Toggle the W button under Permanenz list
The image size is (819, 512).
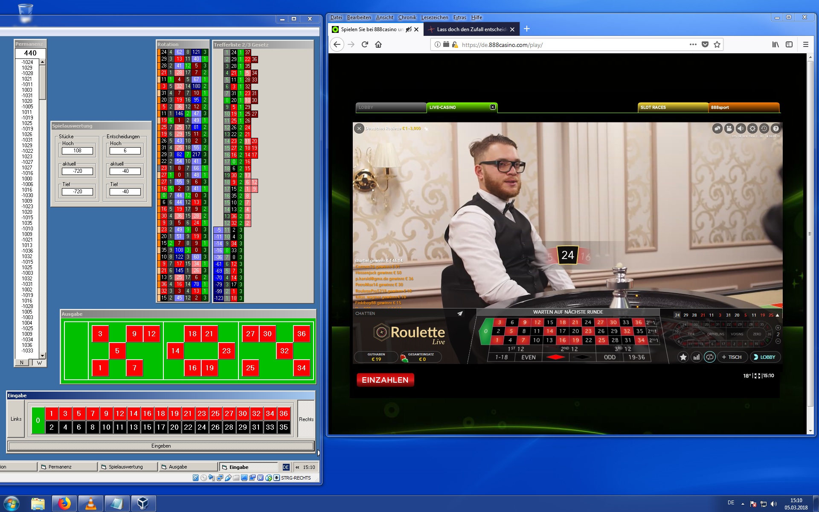pos(39,363)
